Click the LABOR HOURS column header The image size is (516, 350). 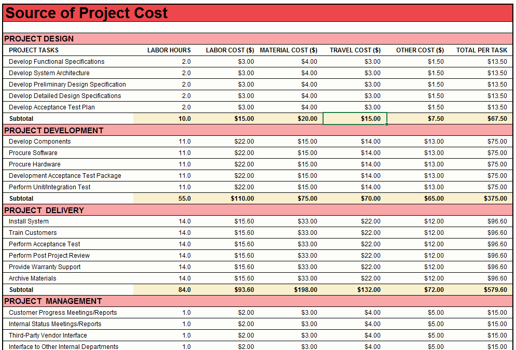coord(169,50)
